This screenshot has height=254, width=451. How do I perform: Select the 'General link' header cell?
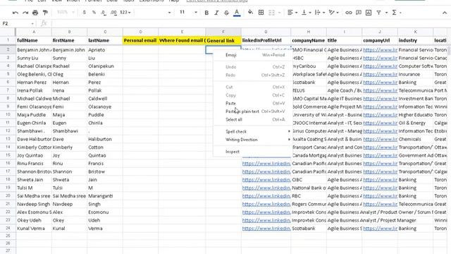[x=223, y=40]
